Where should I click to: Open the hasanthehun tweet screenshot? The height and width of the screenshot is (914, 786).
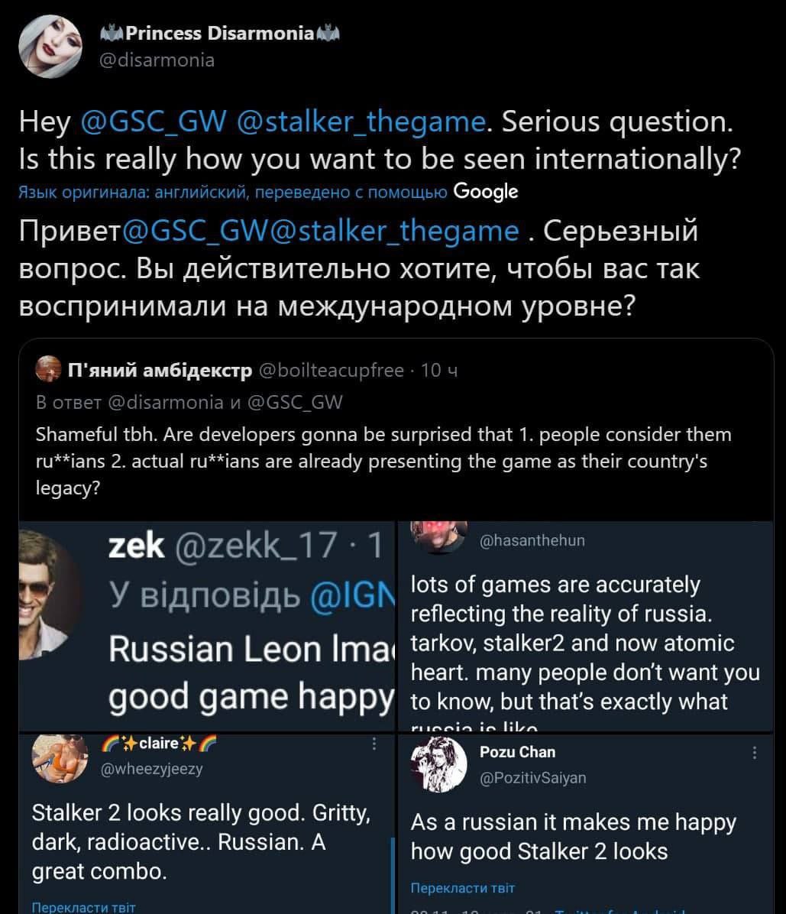tap(585, 627)
